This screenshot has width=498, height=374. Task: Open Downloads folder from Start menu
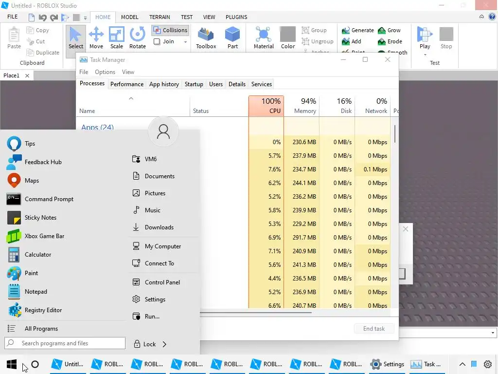pyautogui.click(x=153, y=227)
